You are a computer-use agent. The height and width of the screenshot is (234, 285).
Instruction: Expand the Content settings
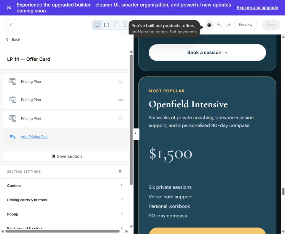(x=65, y=186)
